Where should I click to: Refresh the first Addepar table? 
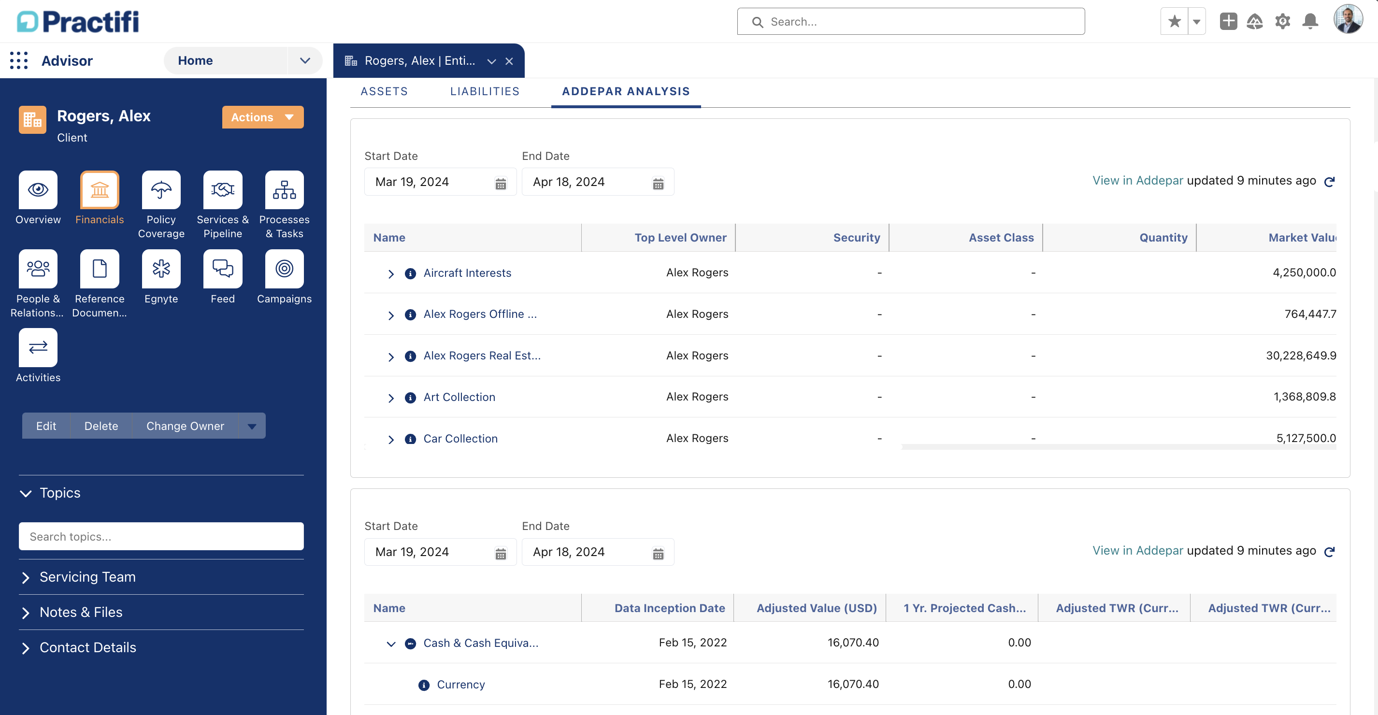click(x=1329, y=182)
